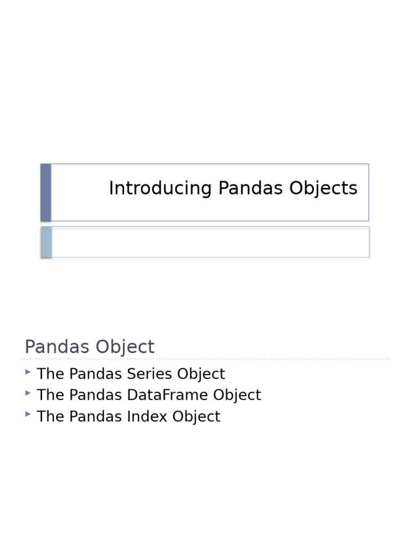Click the word "Pandas" in the title

click(x=250, y=188)
